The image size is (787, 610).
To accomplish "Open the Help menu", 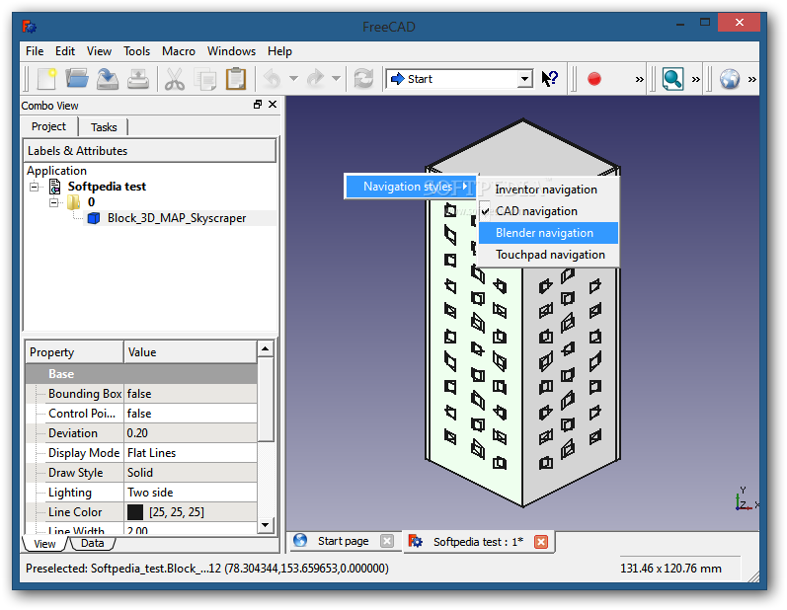I will (x=279, y=51).
